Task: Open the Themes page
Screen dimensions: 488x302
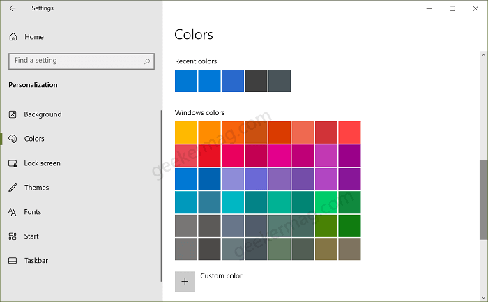Action: 37,188
